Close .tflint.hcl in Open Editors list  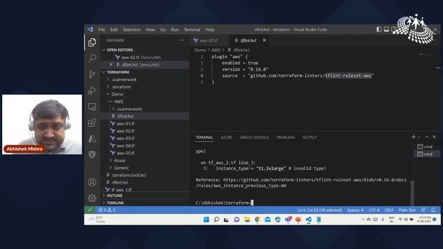[111, 64]
